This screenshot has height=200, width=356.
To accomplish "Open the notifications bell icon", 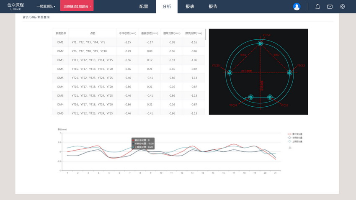I will [x=317, y=7].
